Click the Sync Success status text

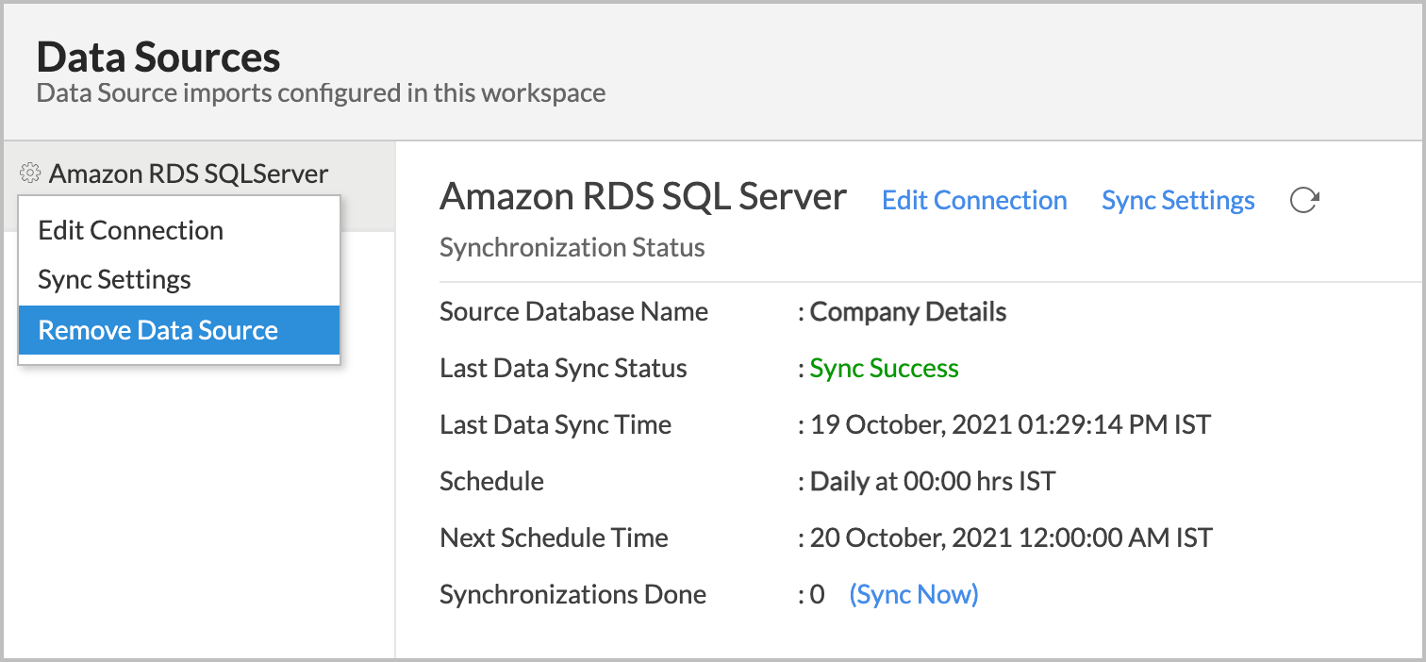coord(884,368)
